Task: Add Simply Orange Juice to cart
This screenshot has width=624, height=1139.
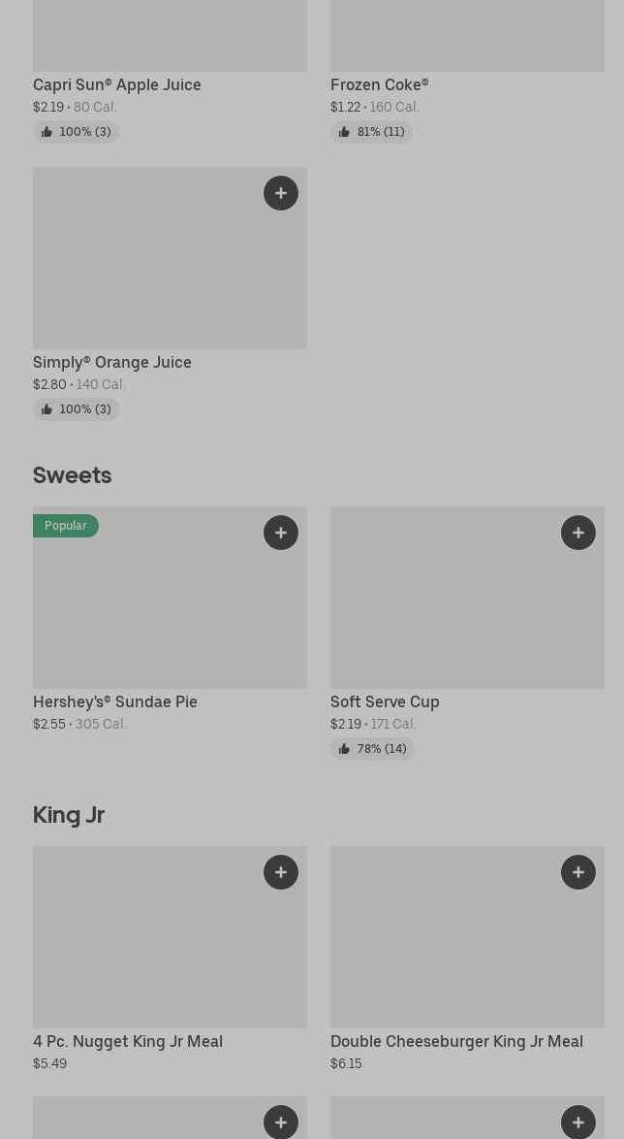Action: click(281, 193)
